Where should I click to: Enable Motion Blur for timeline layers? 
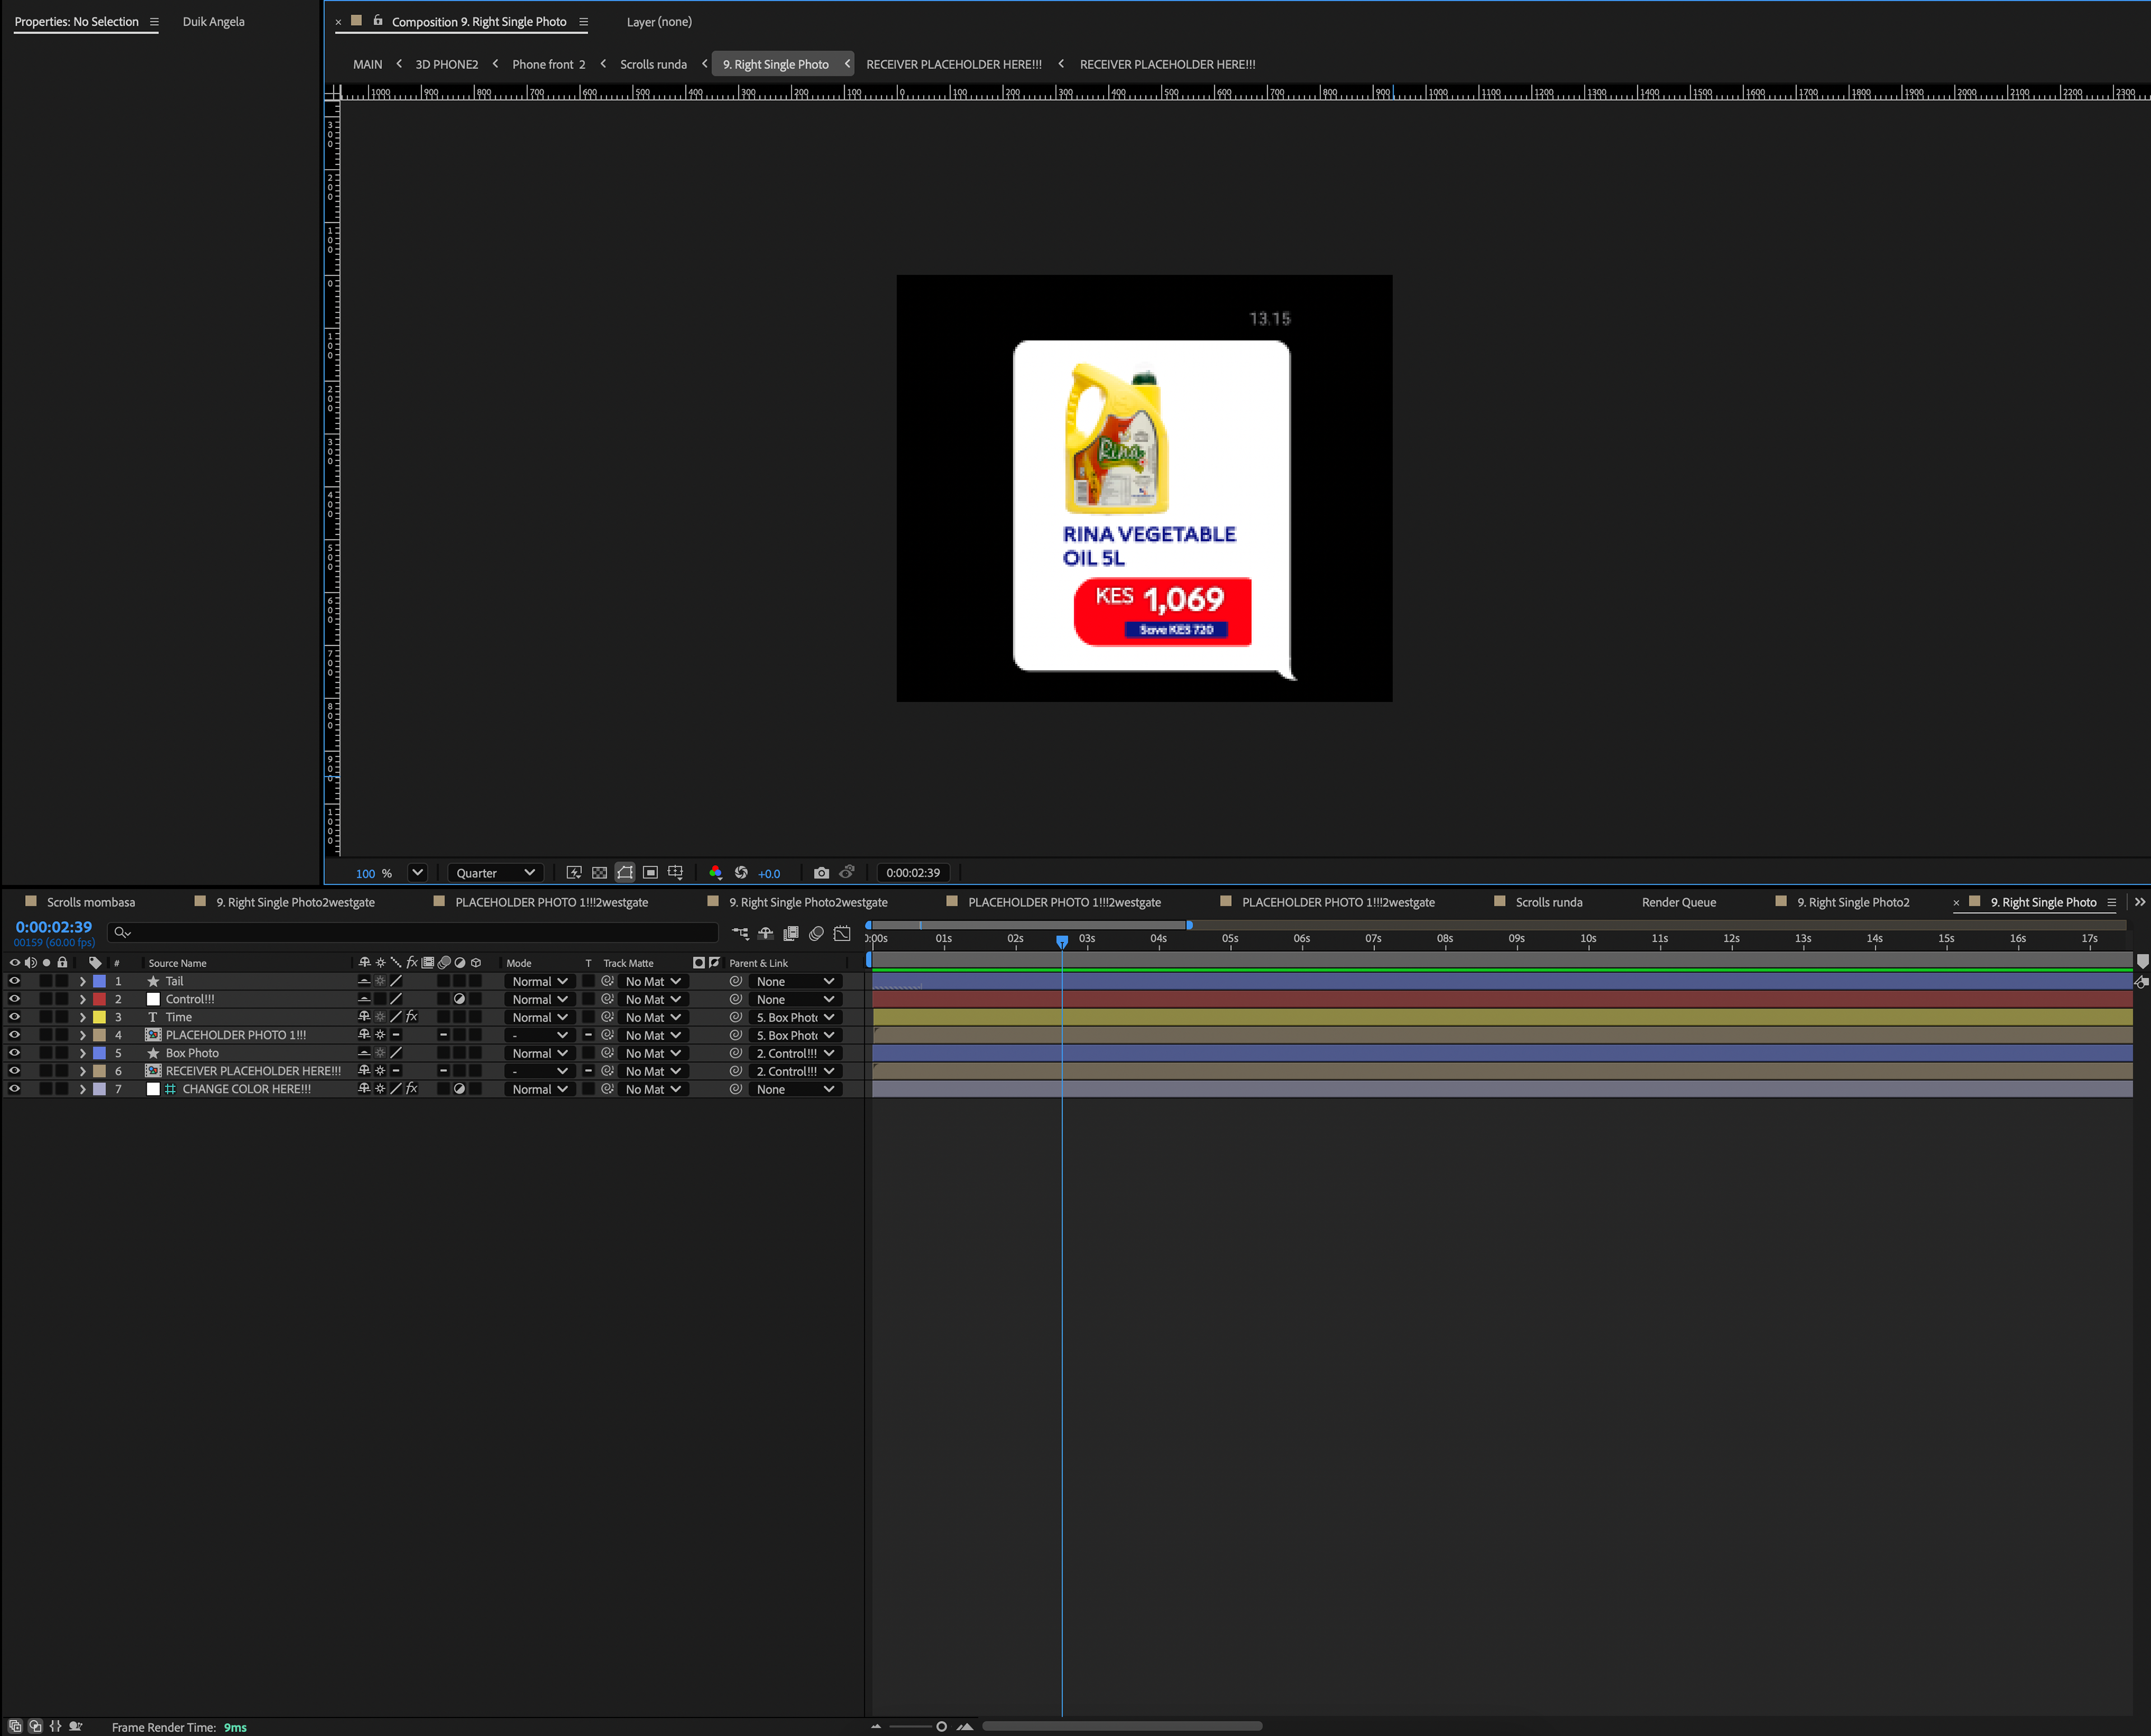coord(816,933)
